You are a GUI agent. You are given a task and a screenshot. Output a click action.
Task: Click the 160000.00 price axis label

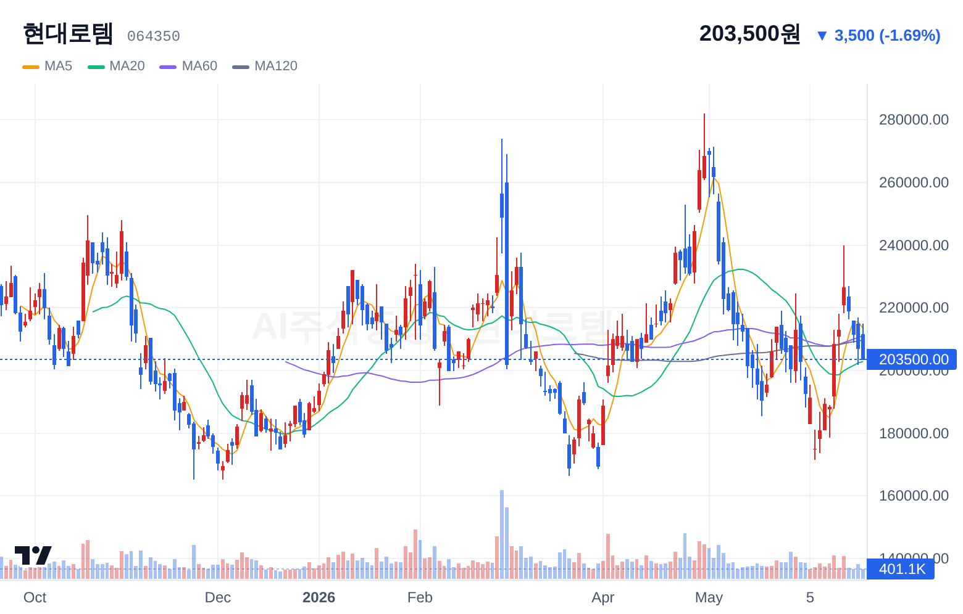[x=914, y=496]
